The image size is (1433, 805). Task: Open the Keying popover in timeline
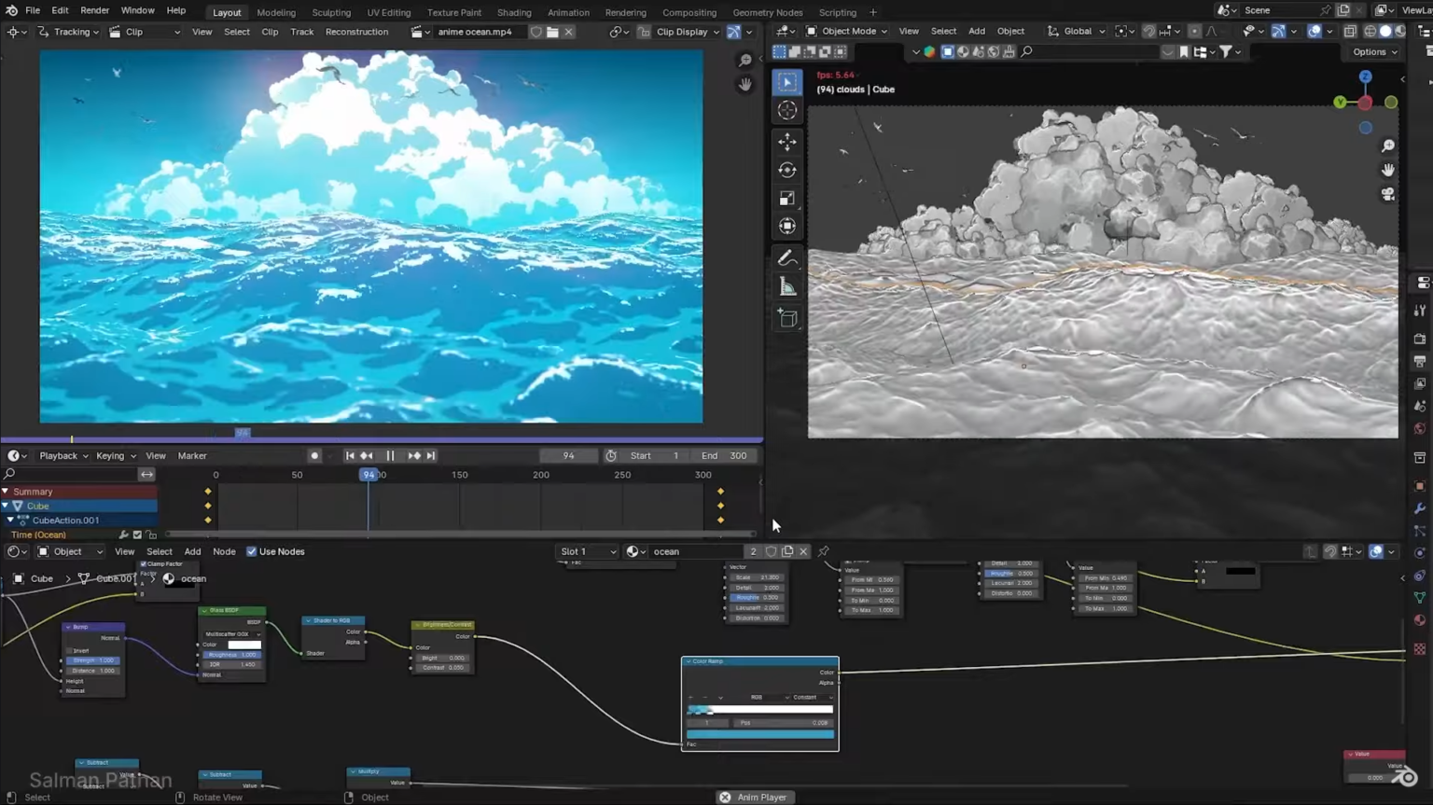click(x=116, y=456)
